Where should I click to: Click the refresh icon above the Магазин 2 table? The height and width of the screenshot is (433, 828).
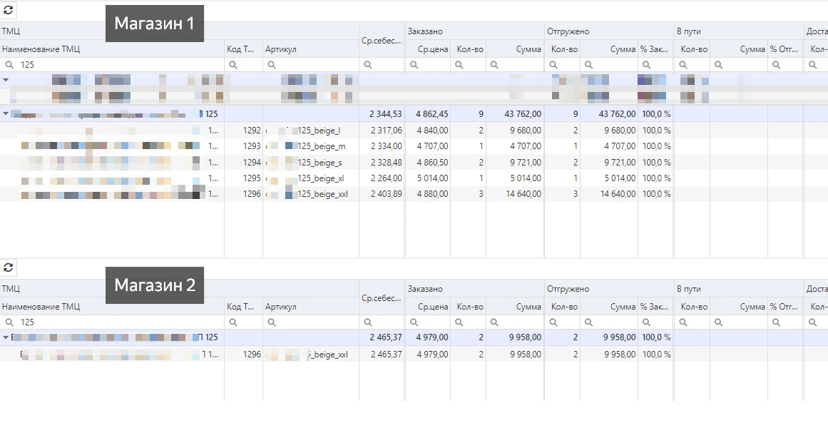pos(9,268)
